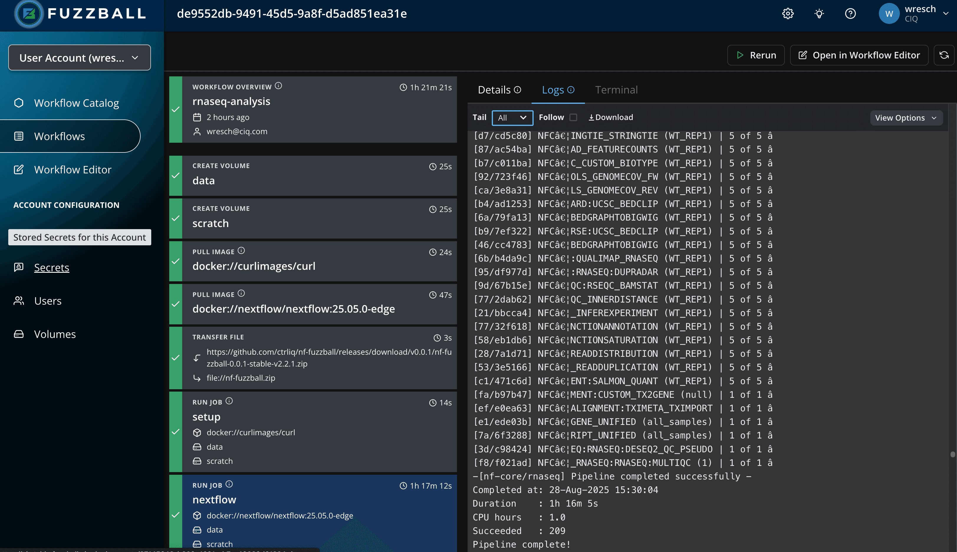Click the log panel scrollbar thumb
This screenshot has height=552, width=957.
coord(953,454)
